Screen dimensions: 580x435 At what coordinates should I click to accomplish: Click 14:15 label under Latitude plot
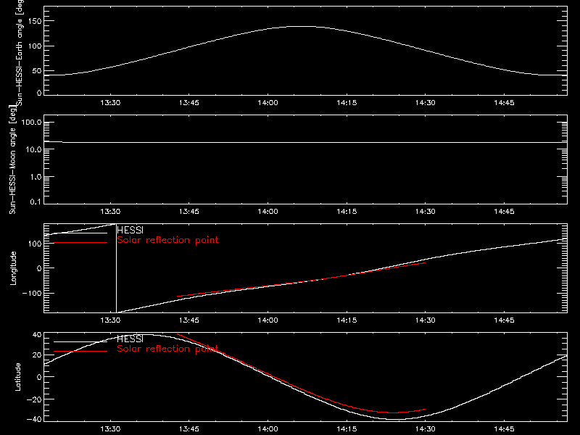tap(347, 428)
